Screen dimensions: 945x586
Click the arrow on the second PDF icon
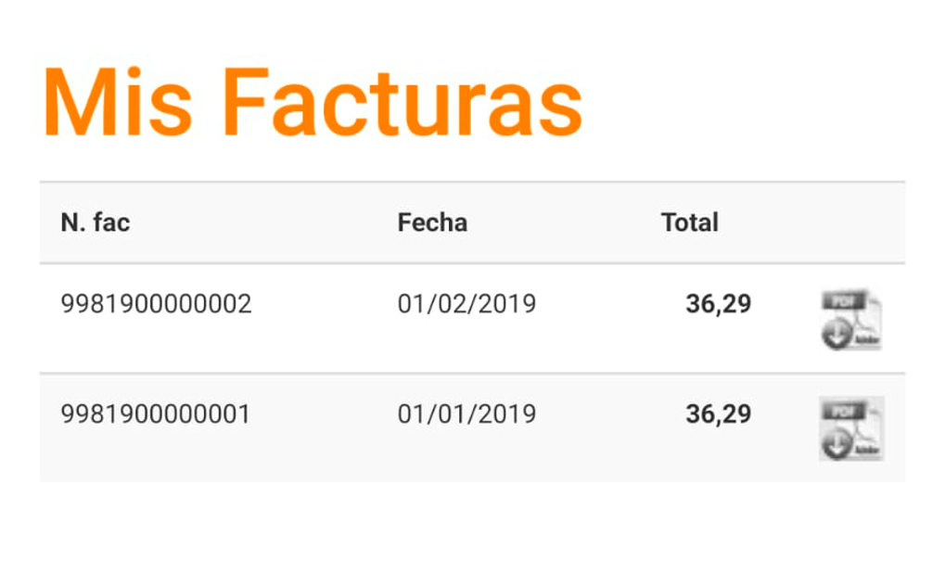(836, 445)
